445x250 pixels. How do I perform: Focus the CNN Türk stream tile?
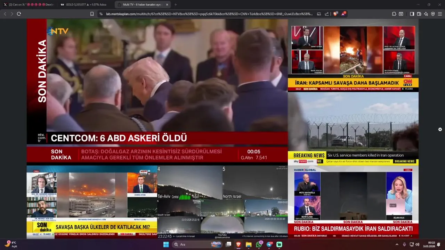coord(353,56)
